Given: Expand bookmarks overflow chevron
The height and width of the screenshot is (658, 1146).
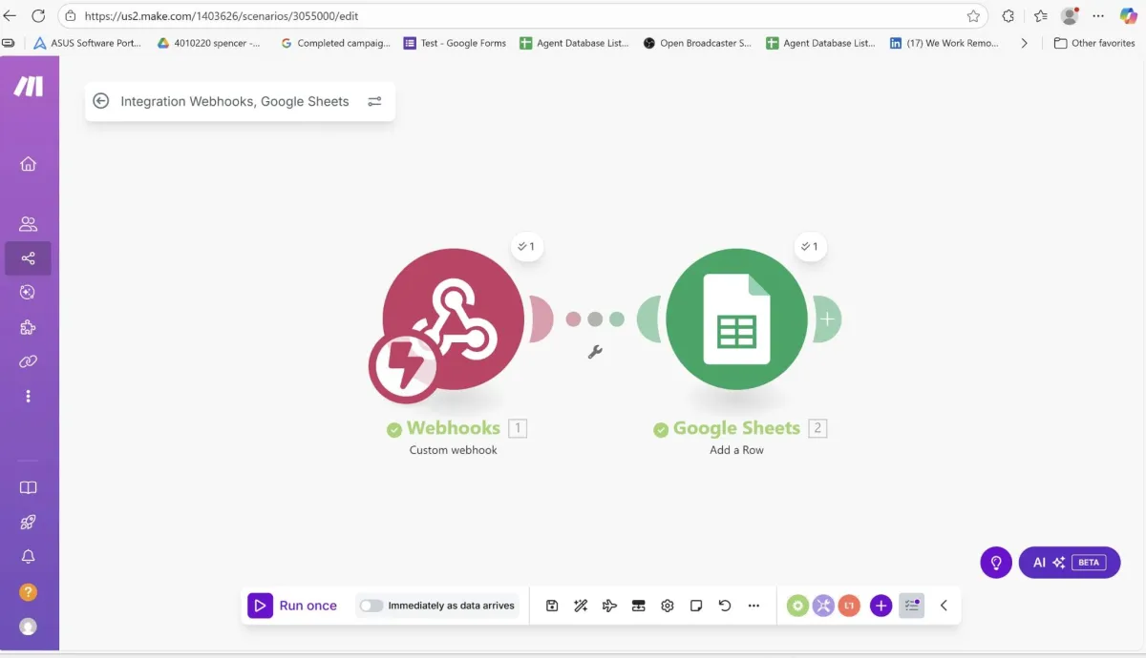Looking at the screenshot, I should (1024, 43).
